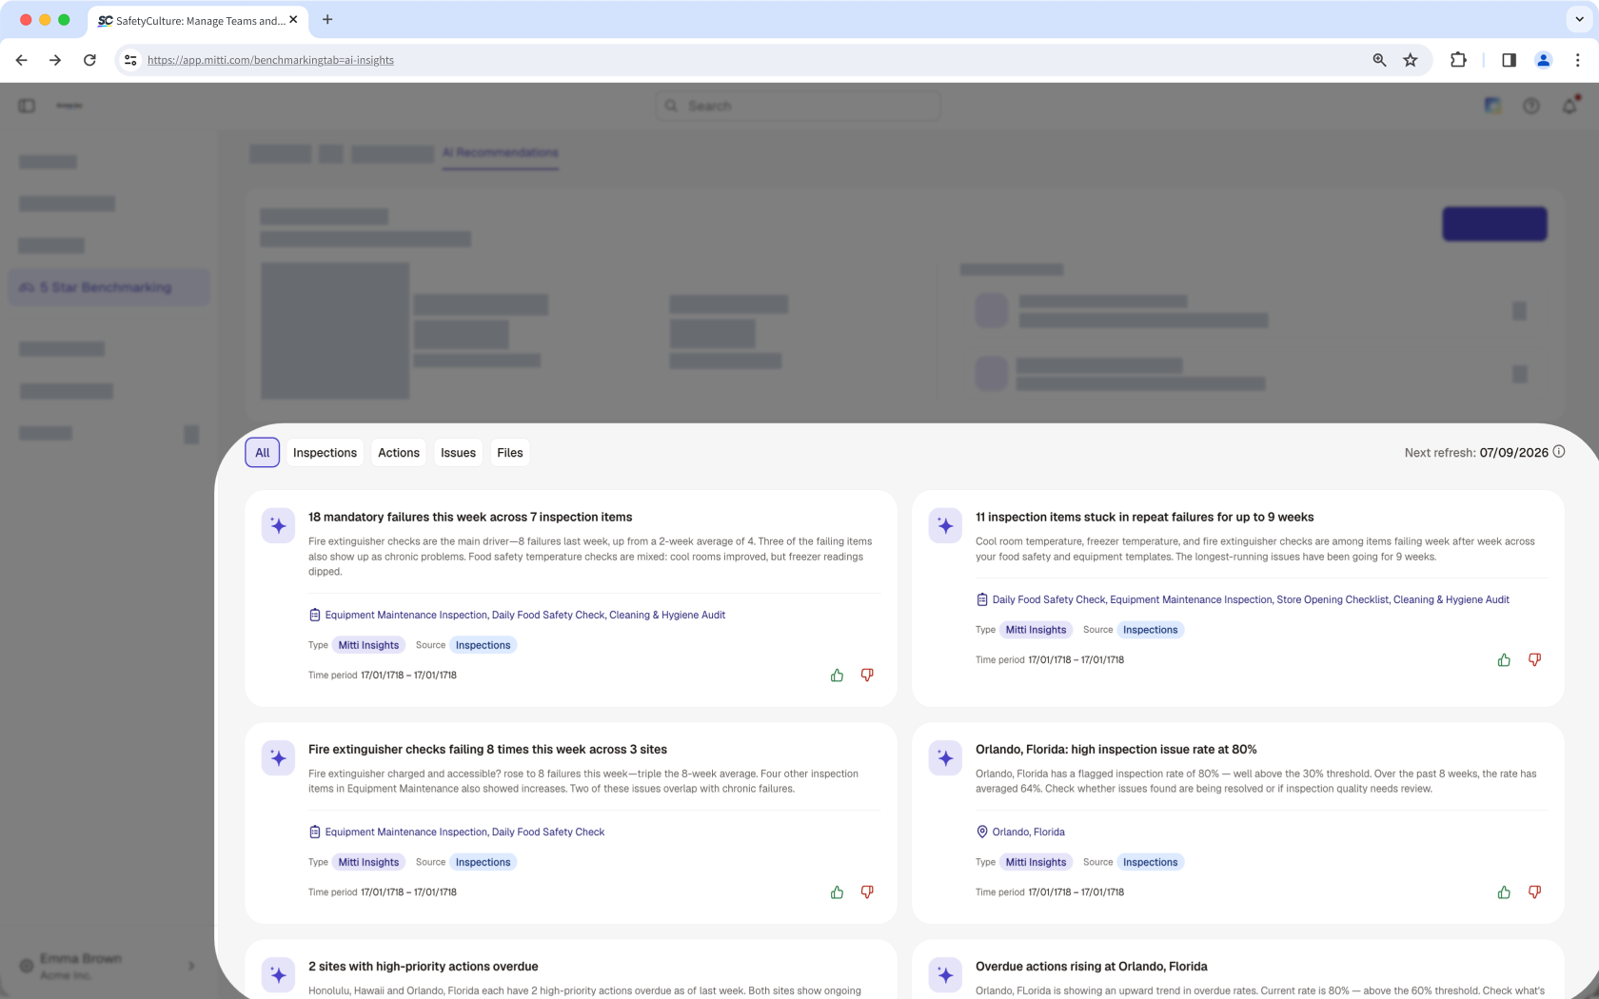Click Mitti Insights tag on 18 mandatory failures card
The width and height of the screenshot is (1599, 999).
[368, 645]
